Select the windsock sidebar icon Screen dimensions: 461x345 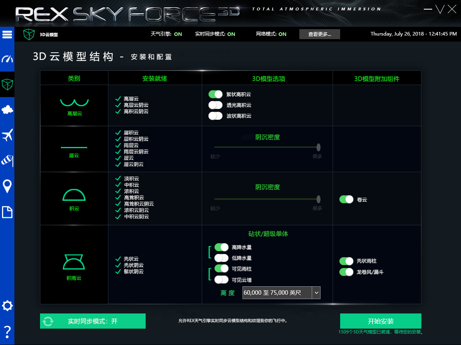pyautogui.click(x=7, y=161)
